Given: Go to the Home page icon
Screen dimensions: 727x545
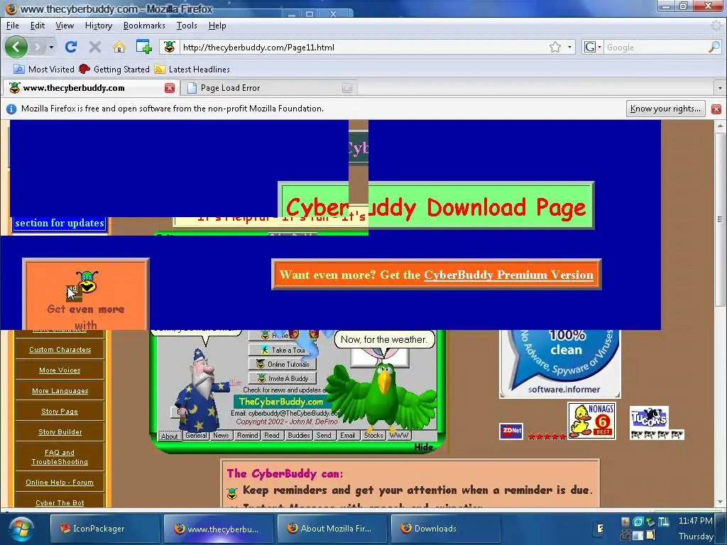Looking at the screenshot, I should click(x=119, y=47).
